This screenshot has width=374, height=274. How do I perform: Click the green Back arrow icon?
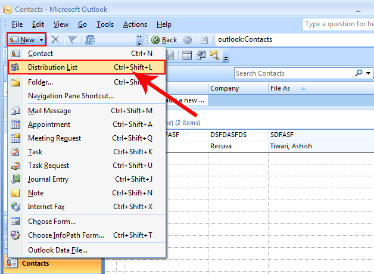click(155, 40)
